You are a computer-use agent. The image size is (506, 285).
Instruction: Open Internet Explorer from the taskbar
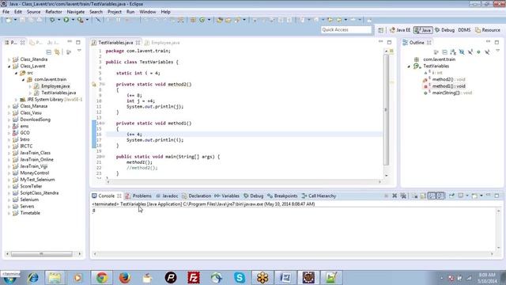33,278
